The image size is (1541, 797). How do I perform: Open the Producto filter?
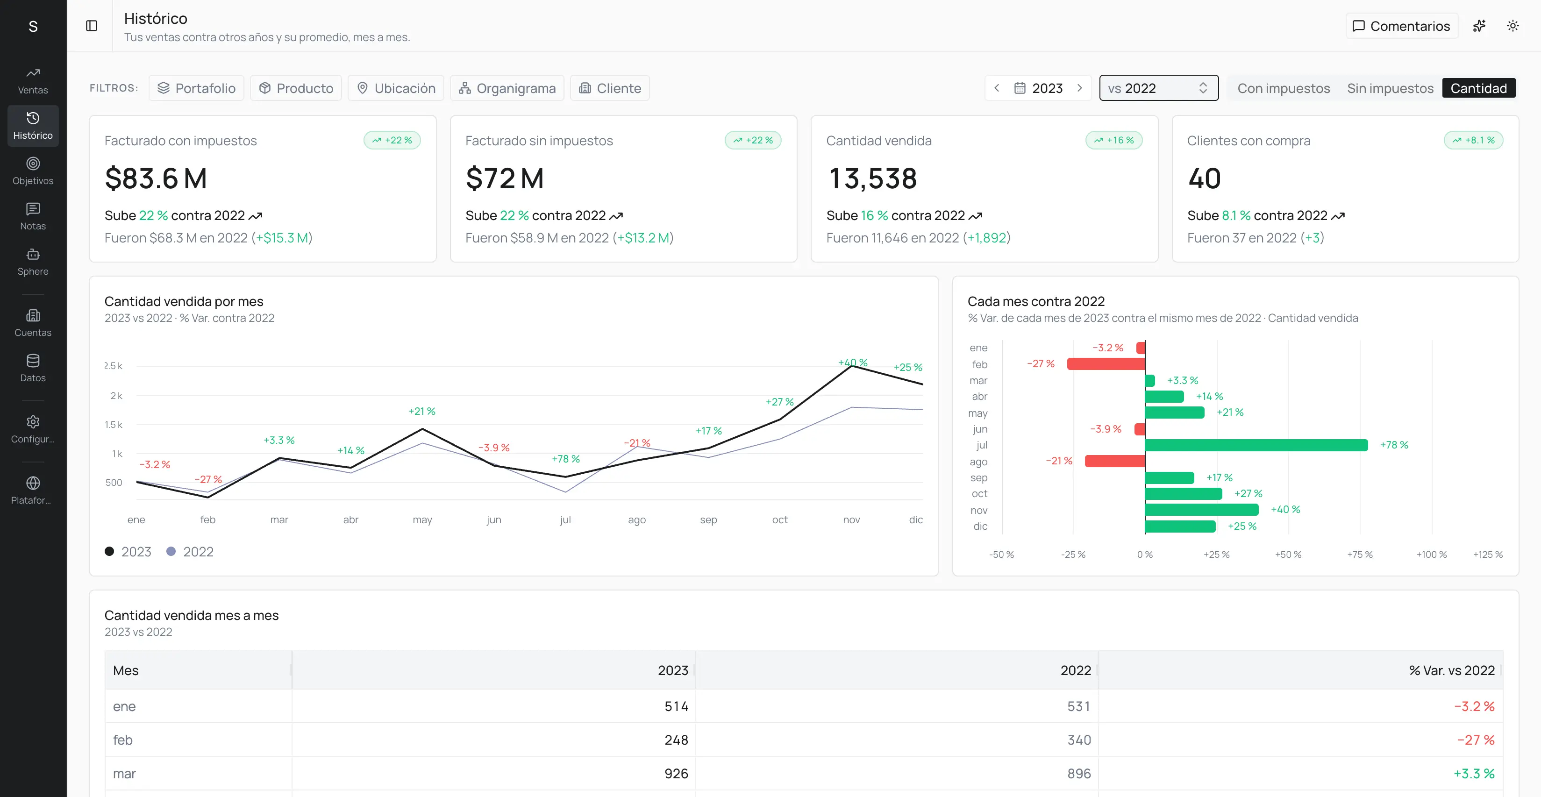click(295, 88)
